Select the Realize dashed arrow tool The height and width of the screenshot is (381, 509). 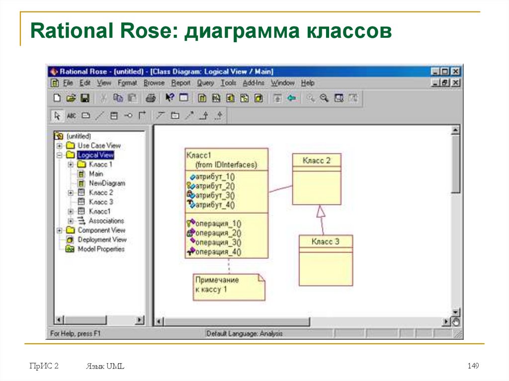[219, 116]
